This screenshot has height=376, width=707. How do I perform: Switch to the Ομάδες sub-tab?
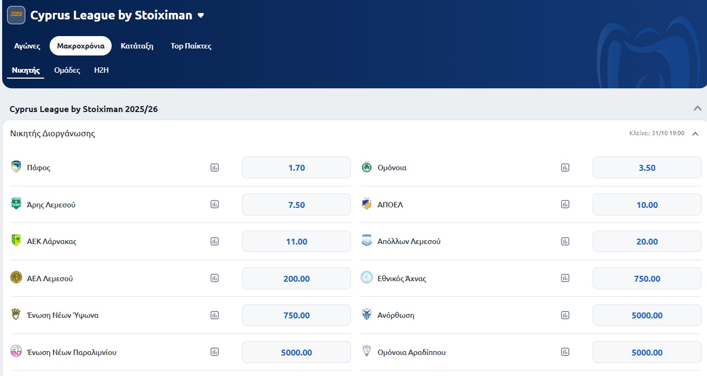tap(67, 70)
